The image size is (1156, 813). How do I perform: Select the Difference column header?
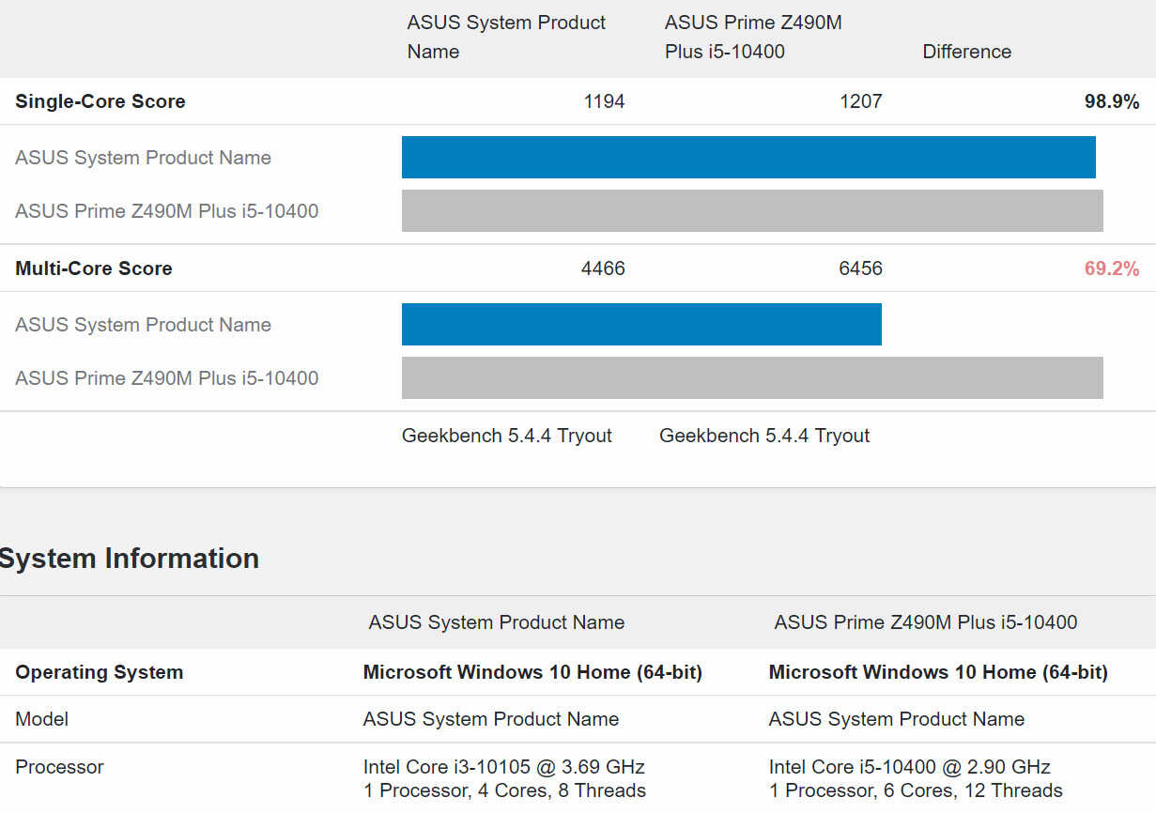[x=966, y=52]
